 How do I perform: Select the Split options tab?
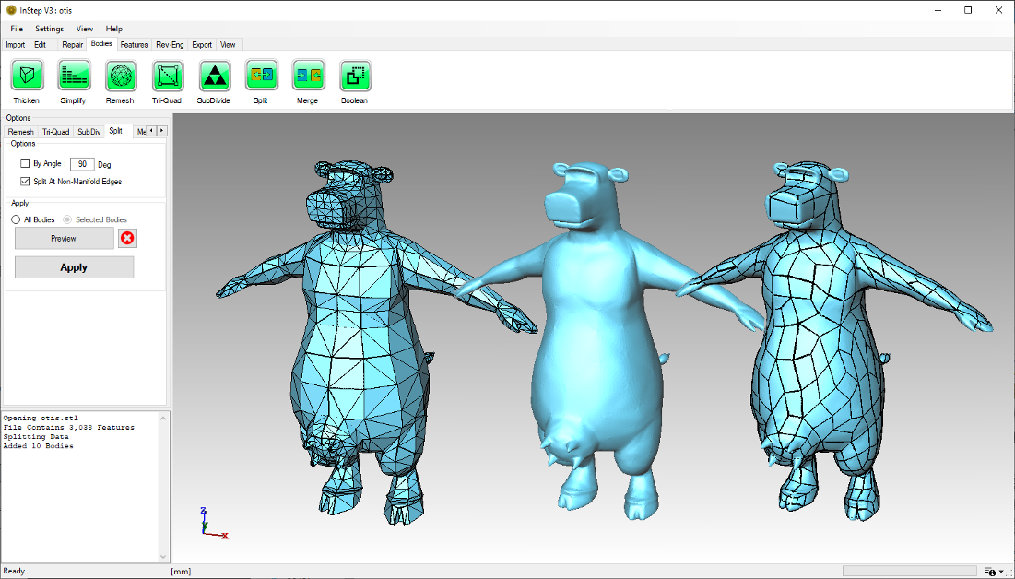click(x=116, y=131)
